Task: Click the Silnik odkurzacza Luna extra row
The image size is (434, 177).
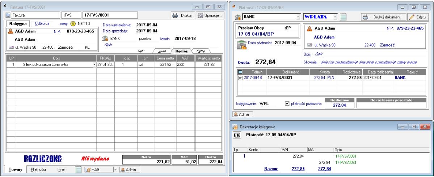Action: tap(54, 65)
